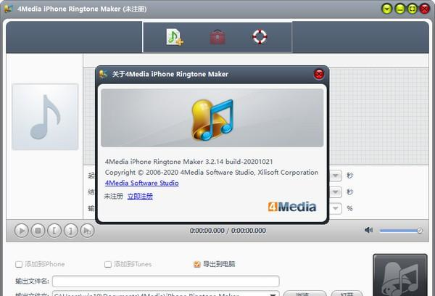Play the selected segment button
435x296 pixels.
coord(87,231)
